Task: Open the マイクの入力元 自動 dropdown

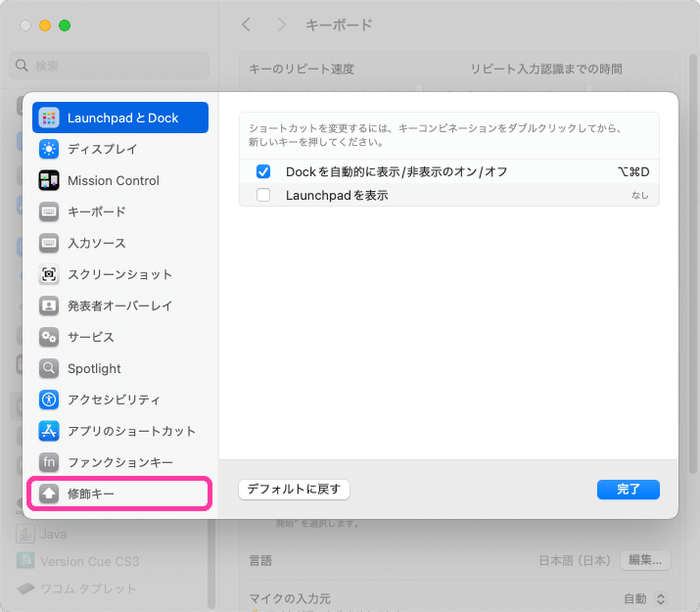Action: click(x=645, y=598)
